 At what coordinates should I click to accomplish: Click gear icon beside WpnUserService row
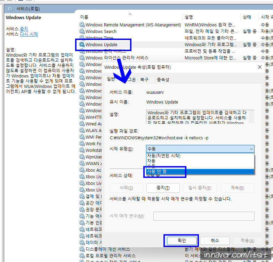tap(82, 157)
